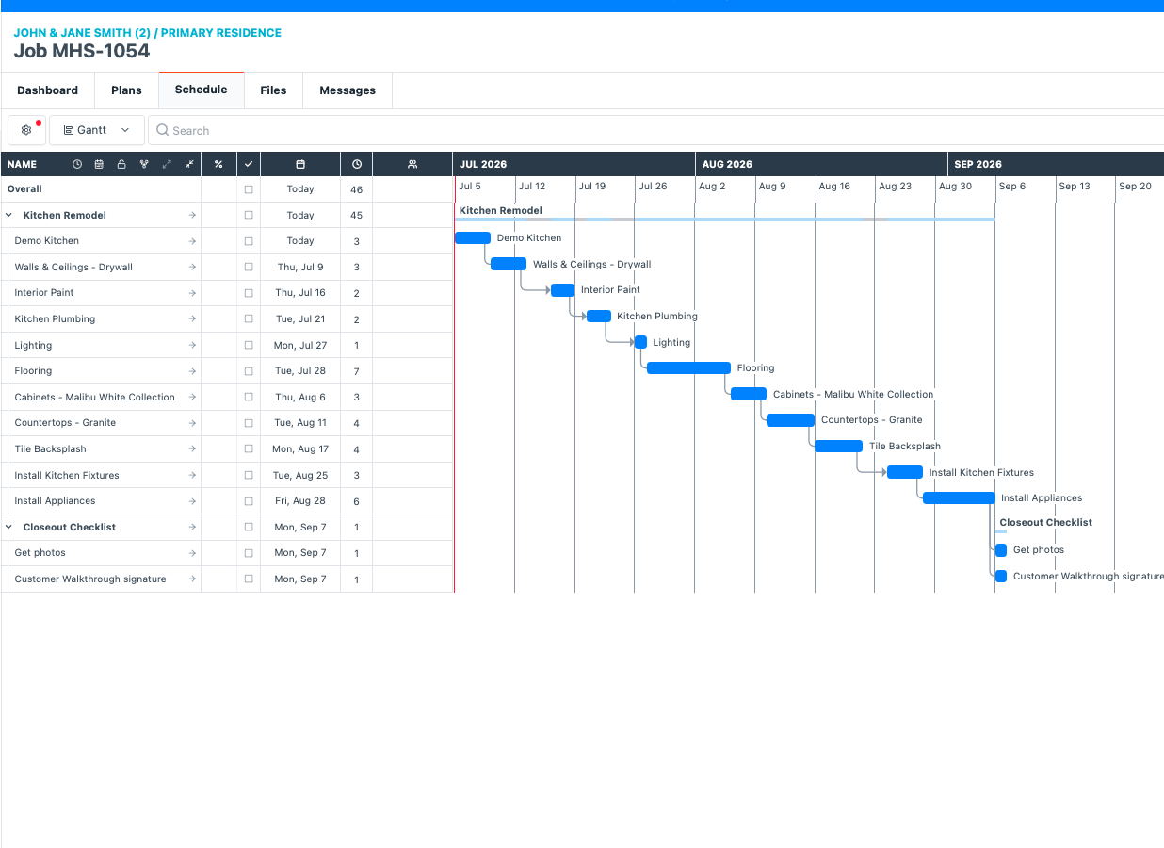This screenshot has height=848, width=1164.
Task: Mark Demo Kitchen as complete
Action: pyautogui.click(x=249, y=241)
